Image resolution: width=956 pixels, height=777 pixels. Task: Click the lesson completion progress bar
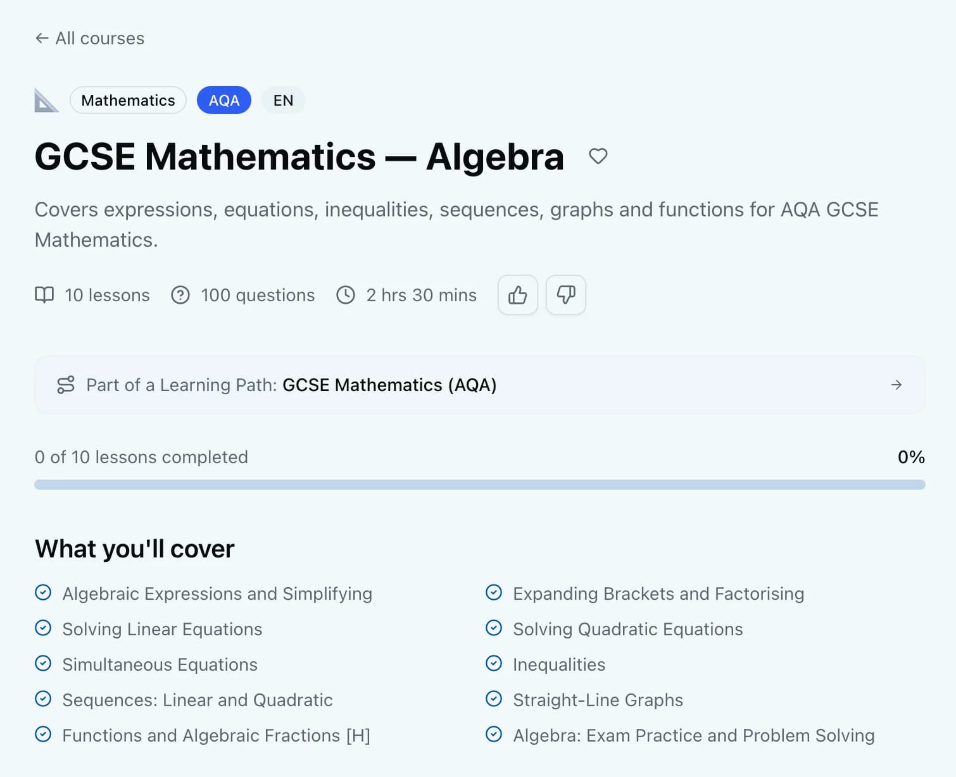(x=479, y=484)
